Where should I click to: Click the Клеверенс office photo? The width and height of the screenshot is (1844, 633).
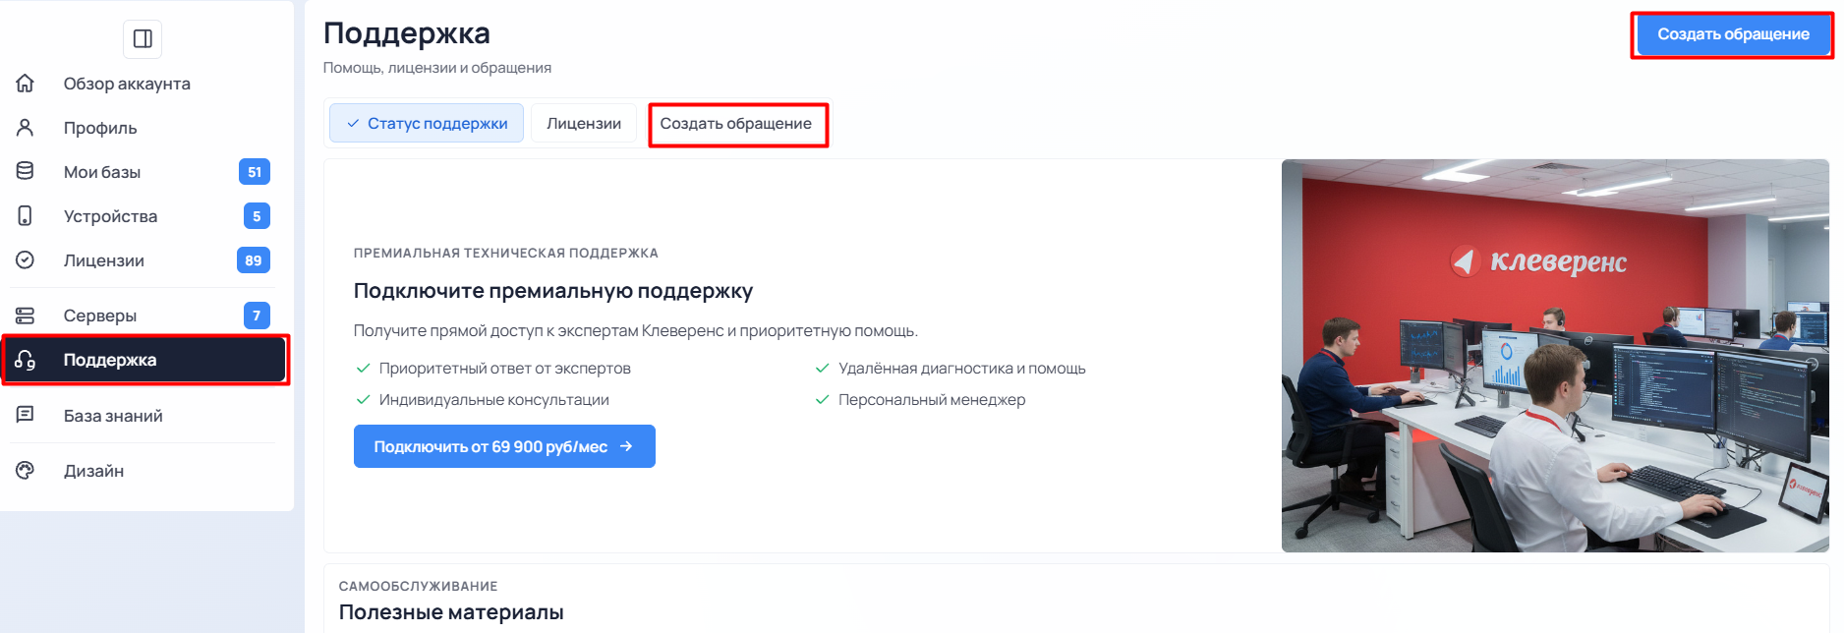click(1555, 356)
